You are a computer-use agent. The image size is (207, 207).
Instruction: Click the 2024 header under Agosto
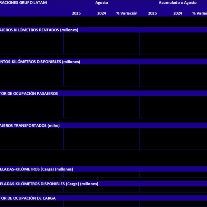(x=102, y=13)
